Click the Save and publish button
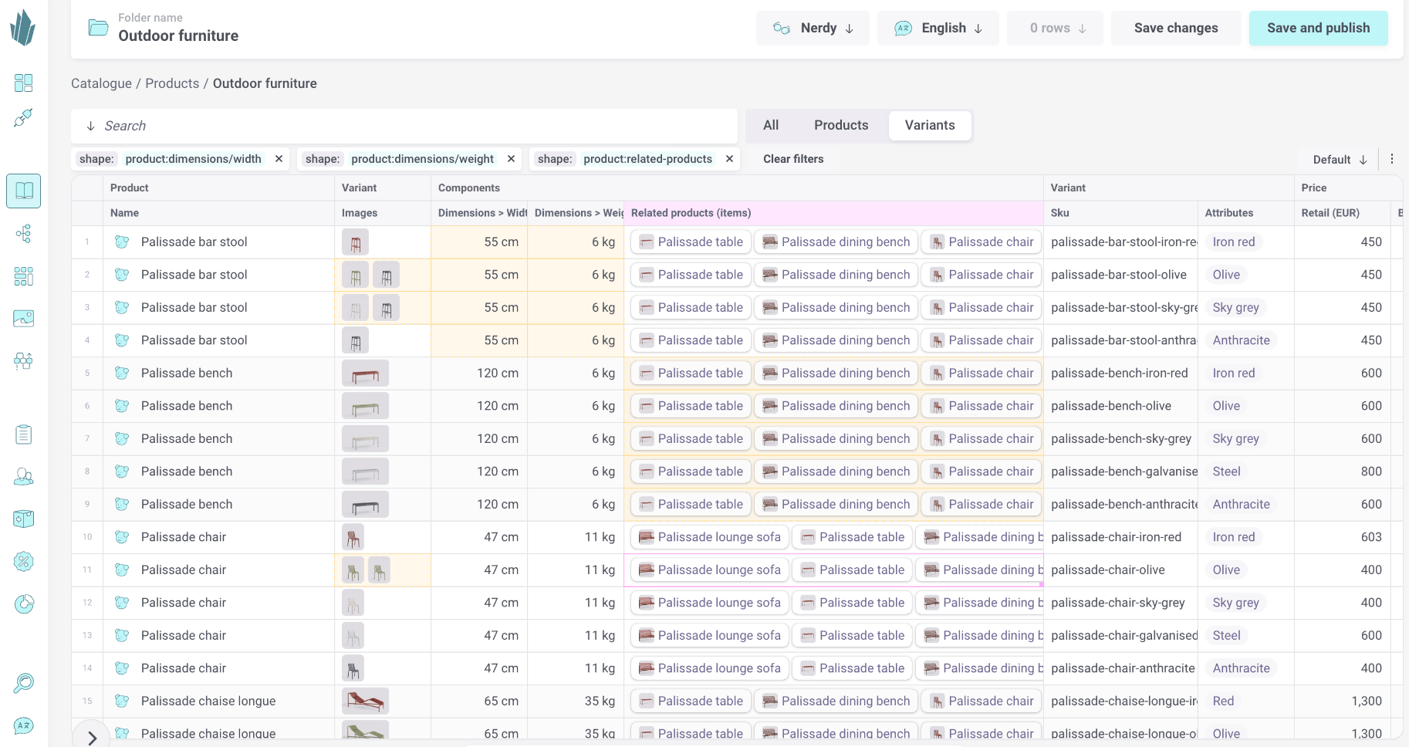The width and height of the screenshot is (1409, 747). coord(1318,29)
